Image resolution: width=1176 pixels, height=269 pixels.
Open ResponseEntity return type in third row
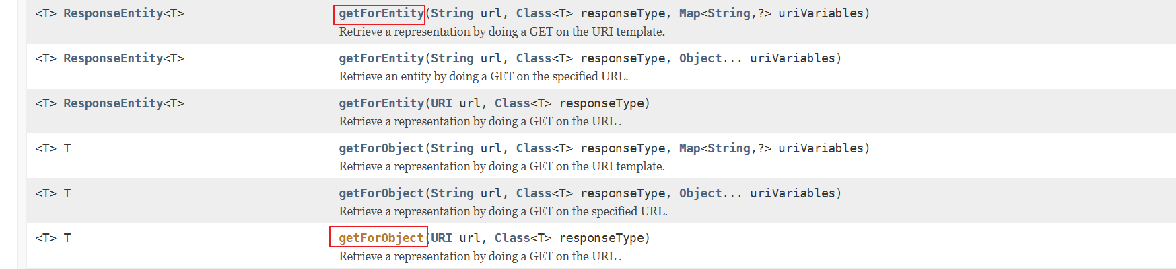pos(113,103)
